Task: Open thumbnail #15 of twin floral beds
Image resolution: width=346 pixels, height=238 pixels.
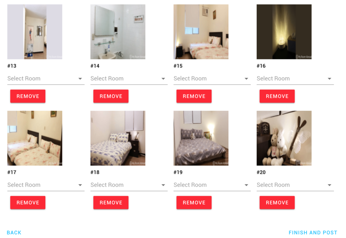Action: tap(201, 32)
